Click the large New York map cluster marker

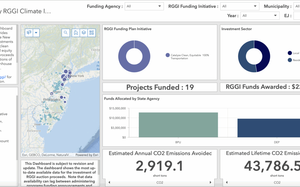pos(64,76)
